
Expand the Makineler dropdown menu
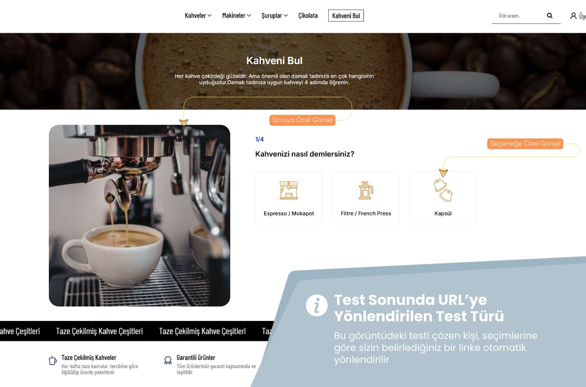(x=236, y=16)
